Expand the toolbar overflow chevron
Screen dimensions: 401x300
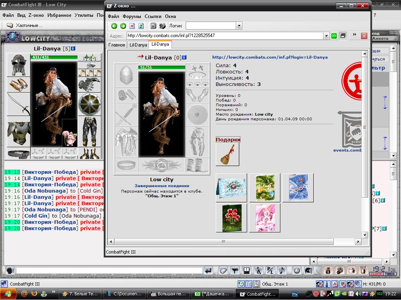(354, 35)
